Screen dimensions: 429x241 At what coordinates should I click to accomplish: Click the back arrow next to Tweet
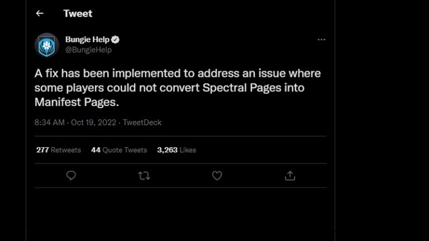click(x=40, y=13)
